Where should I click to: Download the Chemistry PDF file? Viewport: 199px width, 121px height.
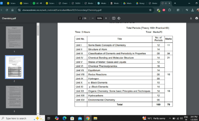pos(191,18)
